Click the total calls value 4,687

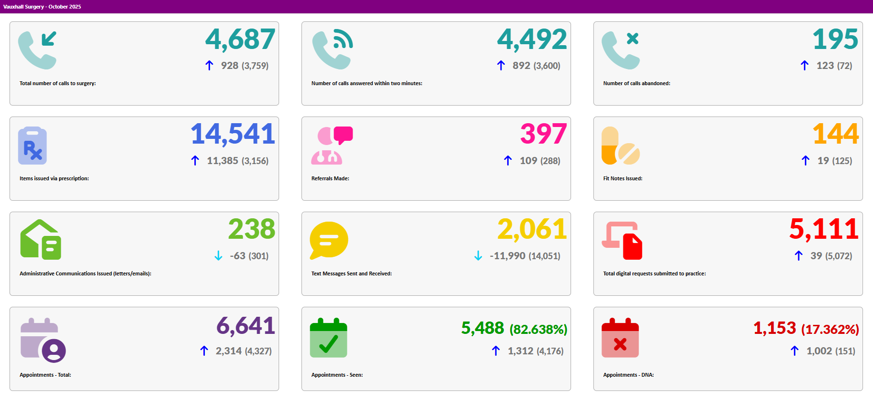coord(240,39)
